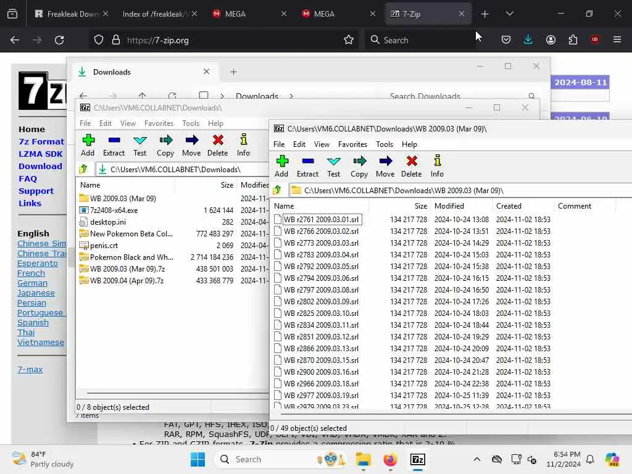Open FAQ link on 7-zip site
The height and width of the screenshot is (474, 632).
click(28, 178)
